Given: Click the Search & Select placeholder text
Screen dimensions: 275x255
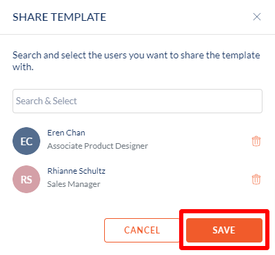Looking at the screenshot, I should pos(47,101).
